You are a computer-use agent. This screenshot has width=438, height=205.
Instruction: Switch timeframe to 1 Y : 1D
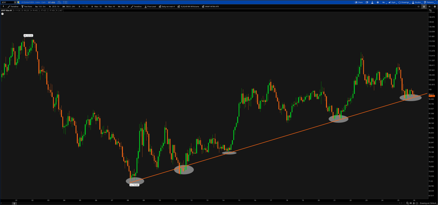pyautogui.click(x=83, y=7)
